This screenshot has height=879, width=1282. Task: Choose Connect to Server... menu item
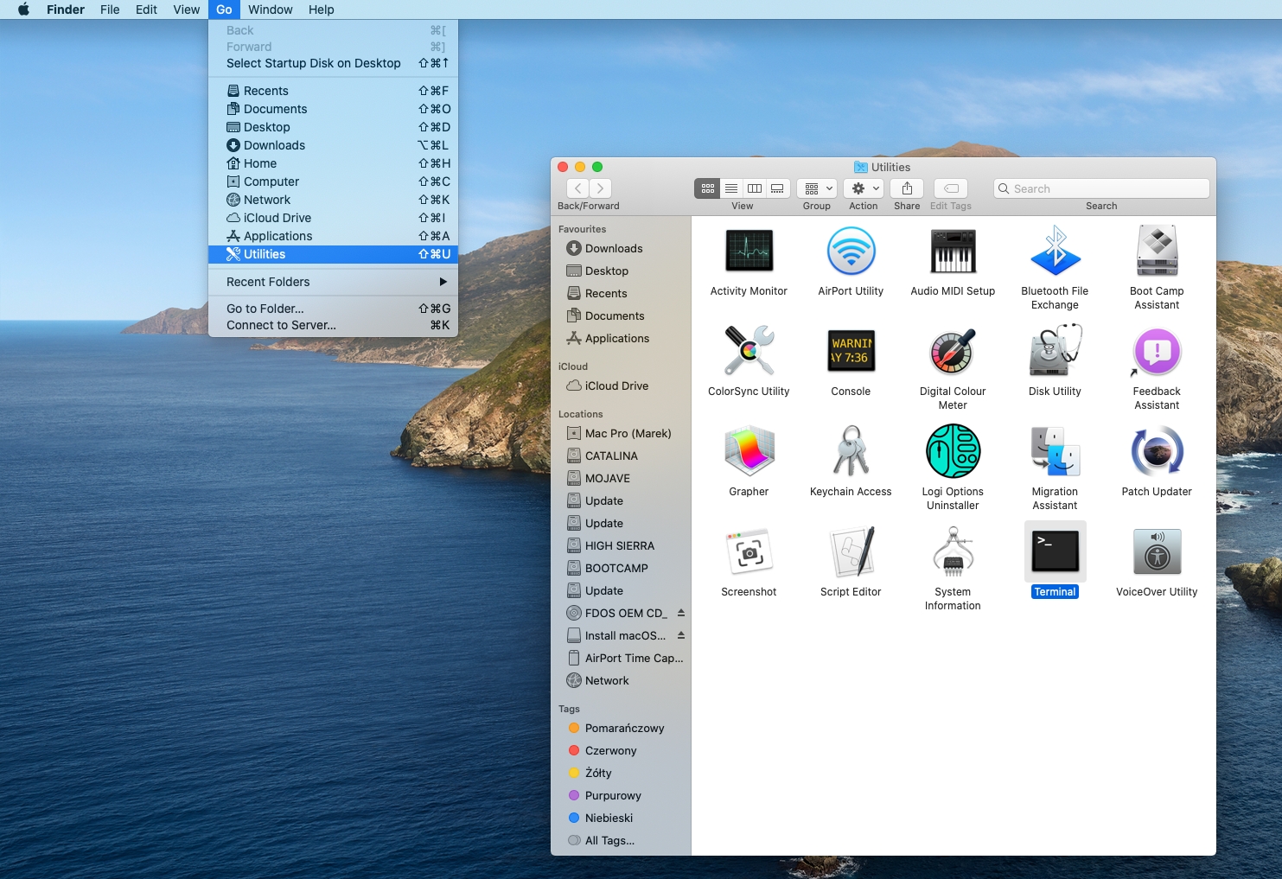pos(333,325)
